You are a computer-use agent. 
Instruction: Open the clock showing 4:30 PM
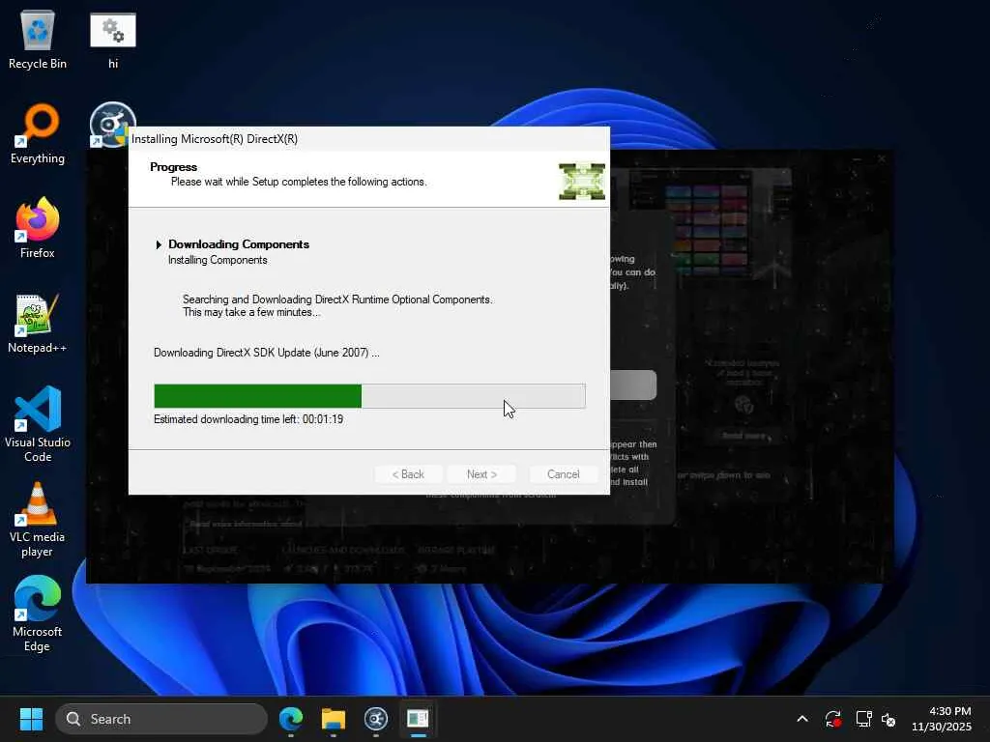click(x=942, y=719)
